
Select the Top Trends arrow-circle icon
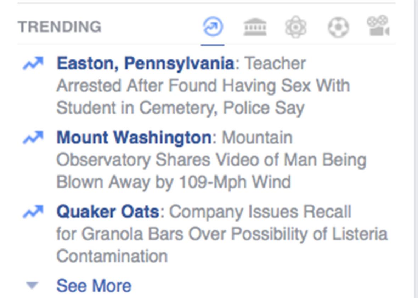pos(213,26)
